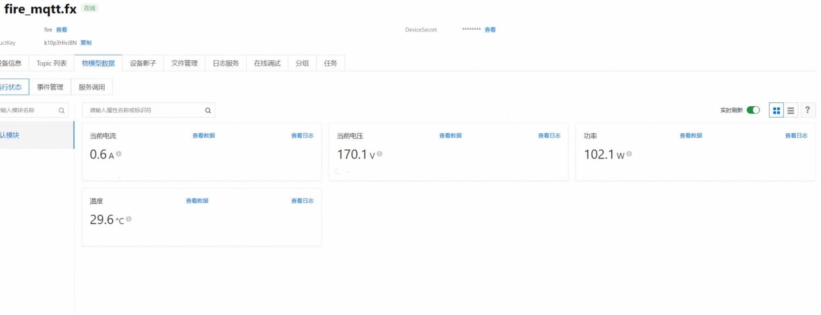Click the module search magnifier icon
821x315 pixels.
tap(62, 110)
